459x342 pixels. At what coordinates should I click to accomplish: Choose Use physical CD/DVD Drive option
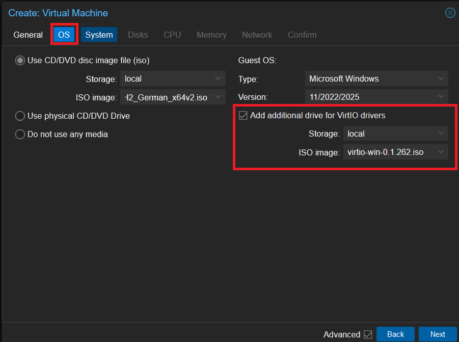click(x=20, y=116)
